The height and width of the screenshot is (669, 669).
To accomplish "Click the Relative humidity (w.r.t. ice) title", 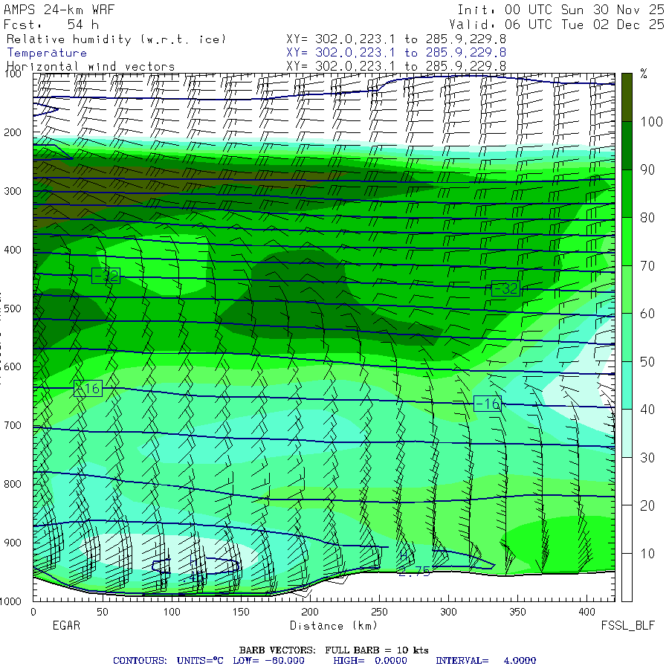I will [115, 39].
